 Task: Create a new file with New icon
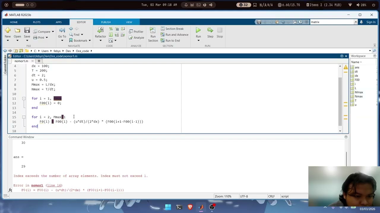pyautogui.click(x=8, y=30)
